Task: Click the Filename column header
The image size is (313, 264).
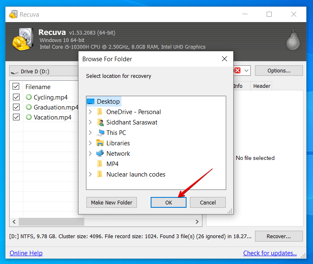Action: coord(38,87)
